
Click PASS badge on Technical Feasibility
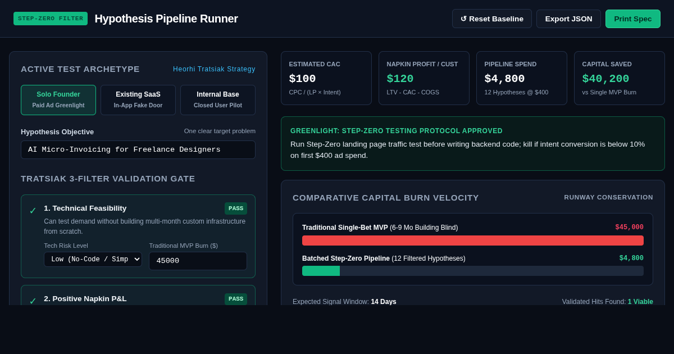pos(236,208)
